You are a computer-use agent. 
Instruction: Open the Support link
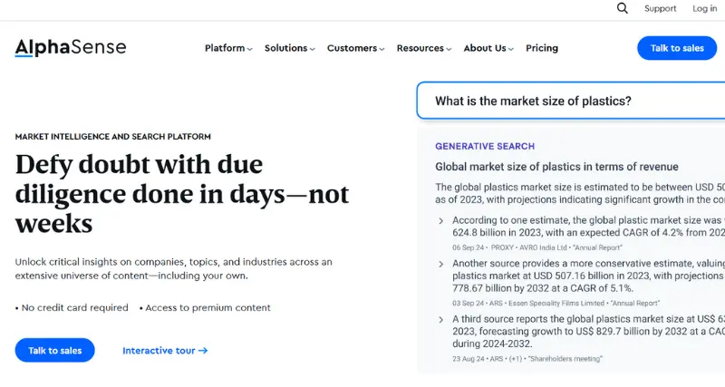(660, 9)
